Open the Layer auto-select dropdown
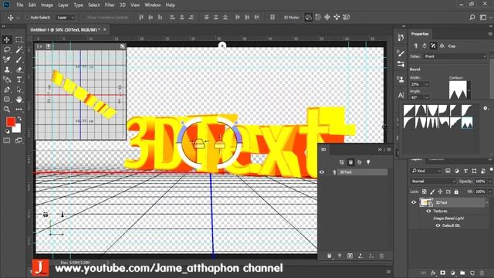Viewport: 494px width, 278px height. [66, 17]
